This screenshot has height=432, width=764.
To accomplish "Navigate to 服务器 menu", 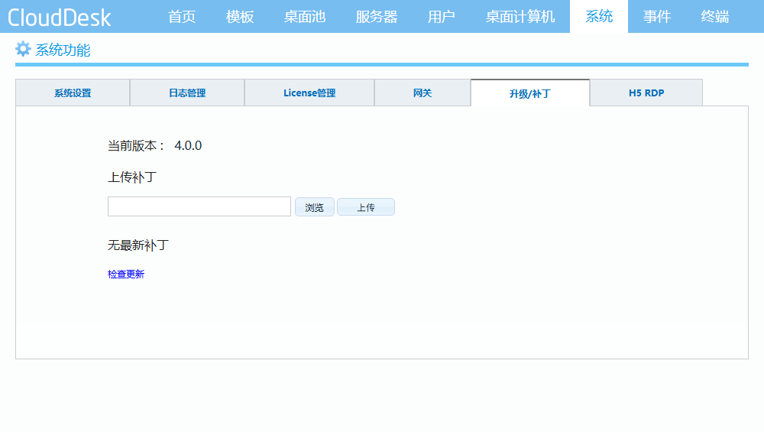I will (x=377, y=17).
